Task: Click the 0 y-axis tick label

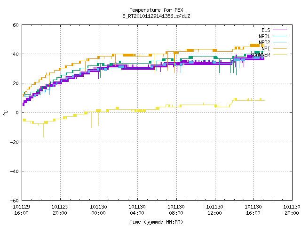Action: point(17,113)
